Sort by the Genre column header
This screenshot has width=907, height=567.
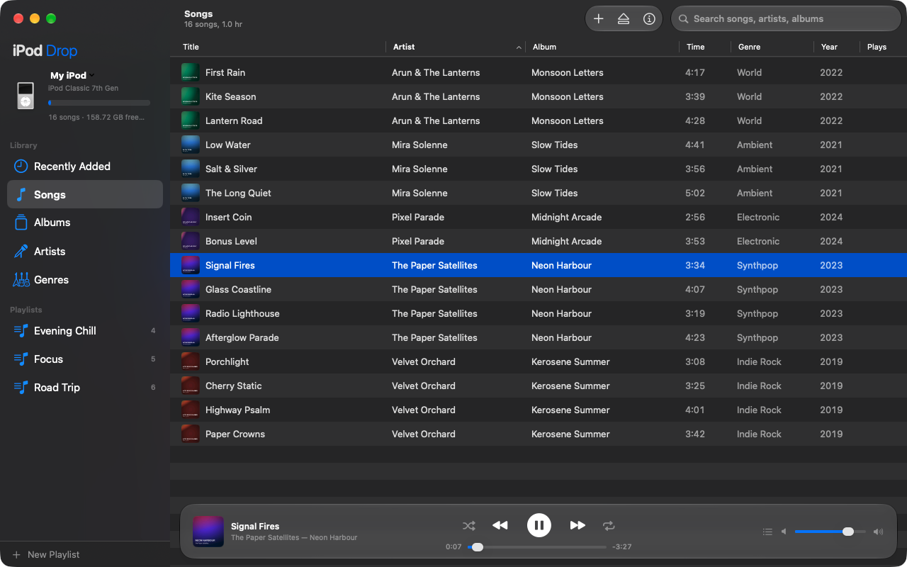click(772, 47)
